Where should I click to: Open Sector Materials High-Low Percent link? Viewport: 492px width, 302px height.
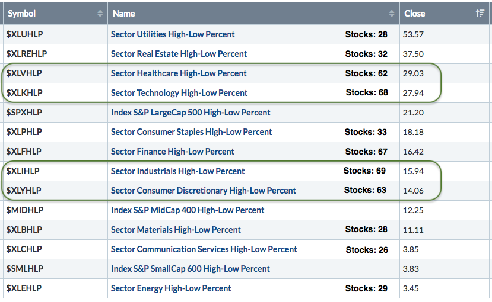tap(176, 230)
